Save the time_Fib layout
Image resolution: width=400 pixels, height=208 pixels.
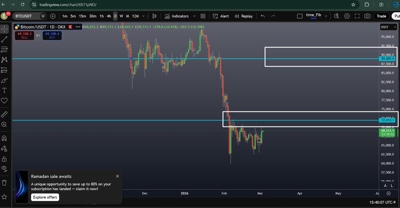313,19
